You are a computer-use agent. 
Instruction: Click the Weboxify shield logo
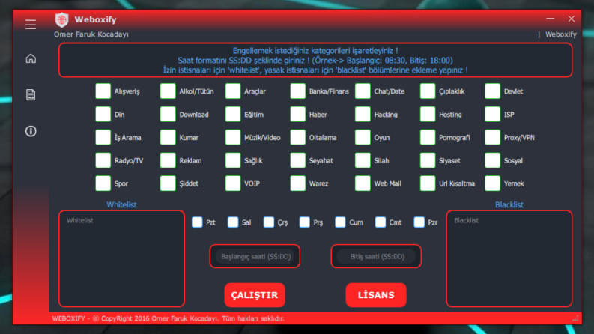[x=61, y=20]
